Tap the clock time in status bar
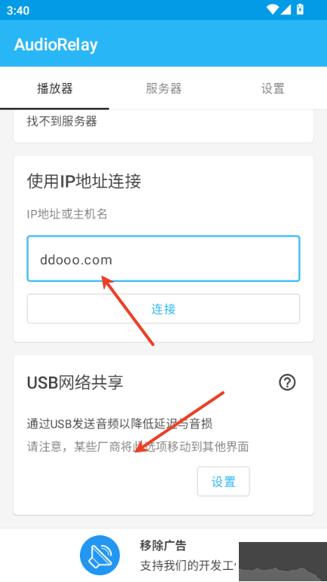Image resolution: width=327 pixels, height=582 pixels. tap(18, 11)
